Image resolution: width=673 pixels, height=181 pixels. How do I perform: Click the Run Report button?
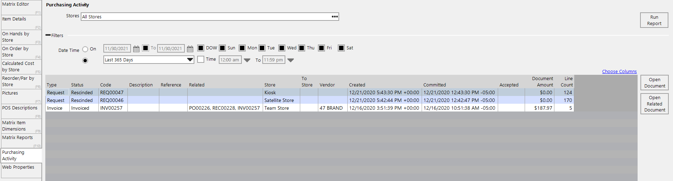click(x=654, y=20)
